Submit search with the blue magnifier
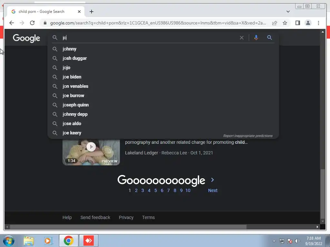Viewport: 330px width, 247px height. (x=269, y=38)
